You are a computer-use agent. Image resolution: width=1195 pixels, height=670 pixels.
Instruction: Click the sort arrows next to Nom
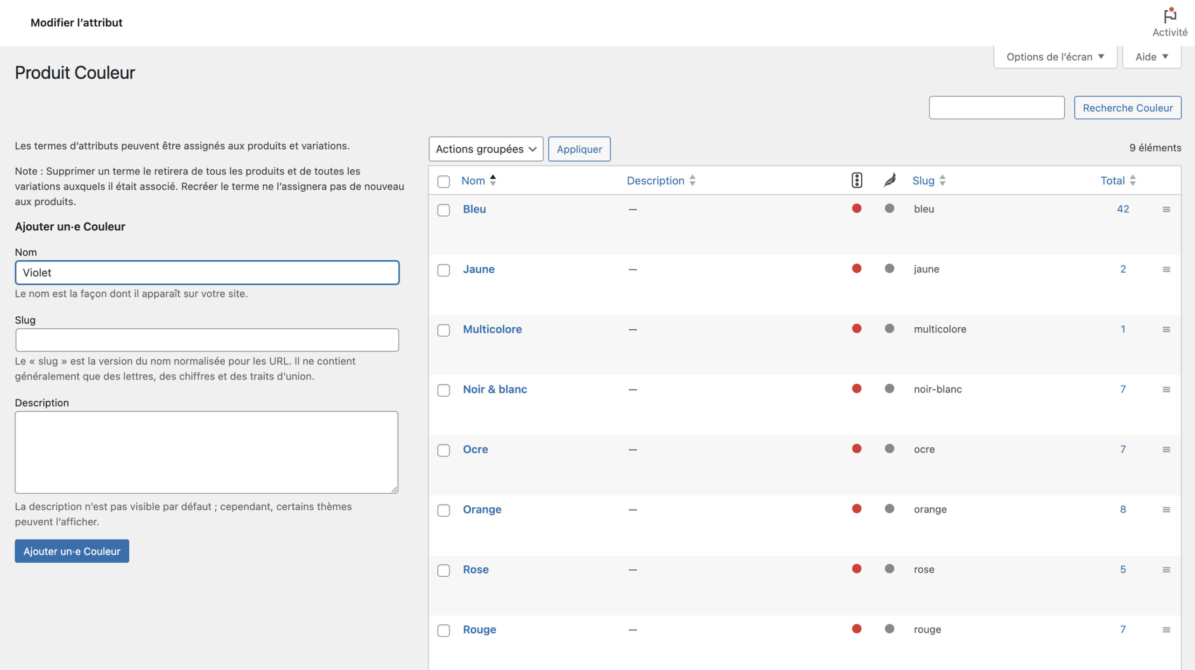pyautogui.click(x=493, y=180)
